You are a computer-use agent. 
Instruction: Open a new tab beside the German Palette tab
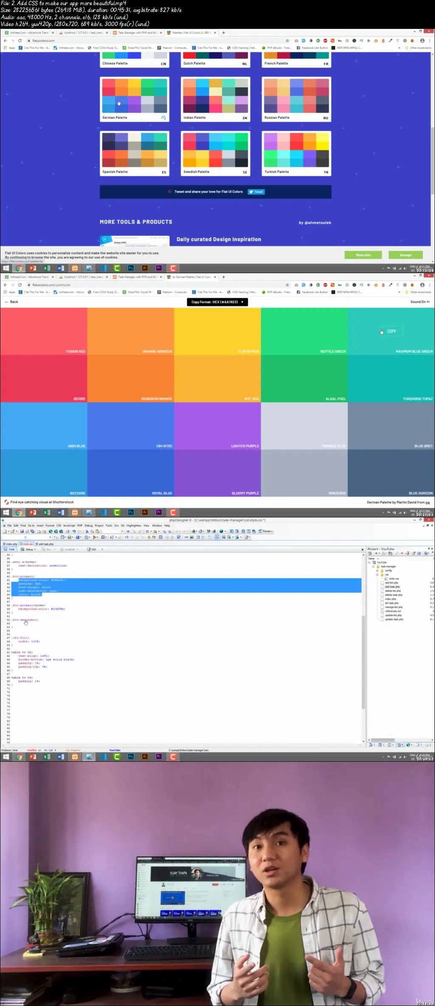point(223,277)
